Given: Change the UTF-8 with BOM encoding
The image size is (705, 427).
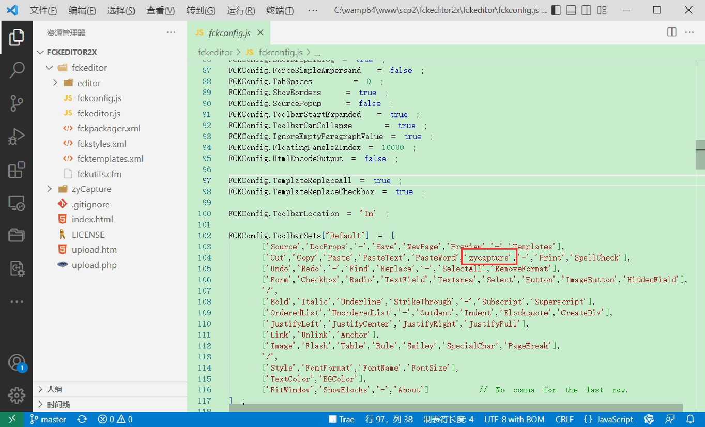Looking at the screenshot, I should 514,419.
